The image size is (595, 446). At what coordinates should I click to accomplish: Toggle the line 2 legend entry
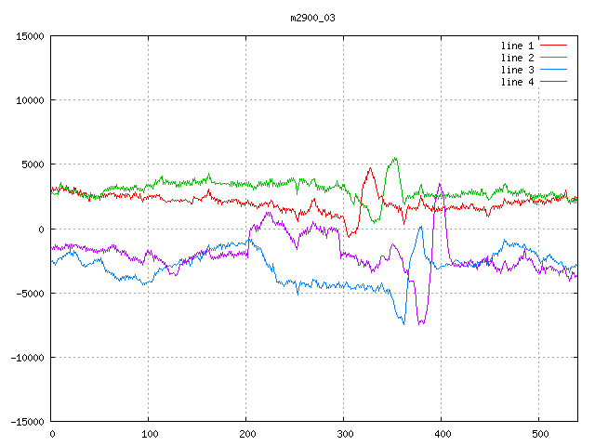[x=519, y=58]
